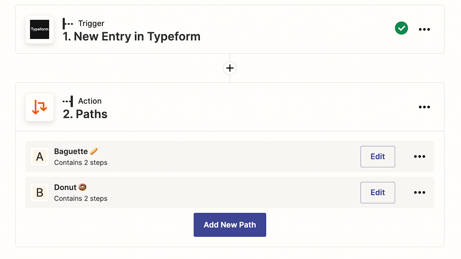Click the Typeform app icon
The image size is (461, 259).
(40, 29)
